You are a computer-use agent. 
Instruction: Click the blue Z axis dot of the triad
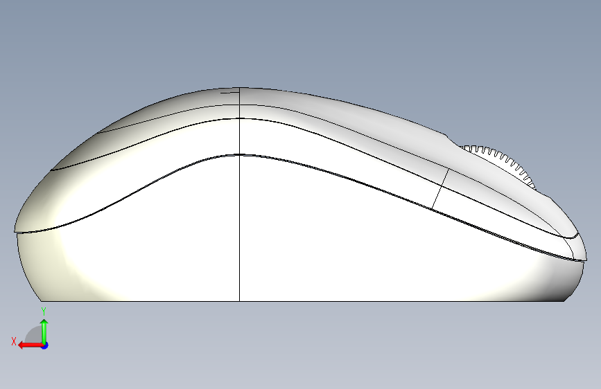[x=45, y=345]
